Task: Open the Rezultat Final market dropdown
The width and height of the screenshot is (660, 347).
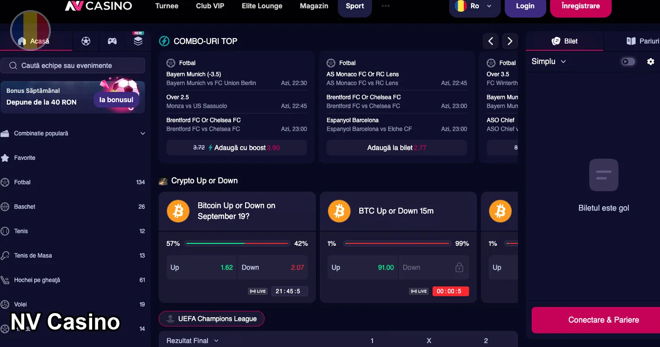Action: point(192,341)
